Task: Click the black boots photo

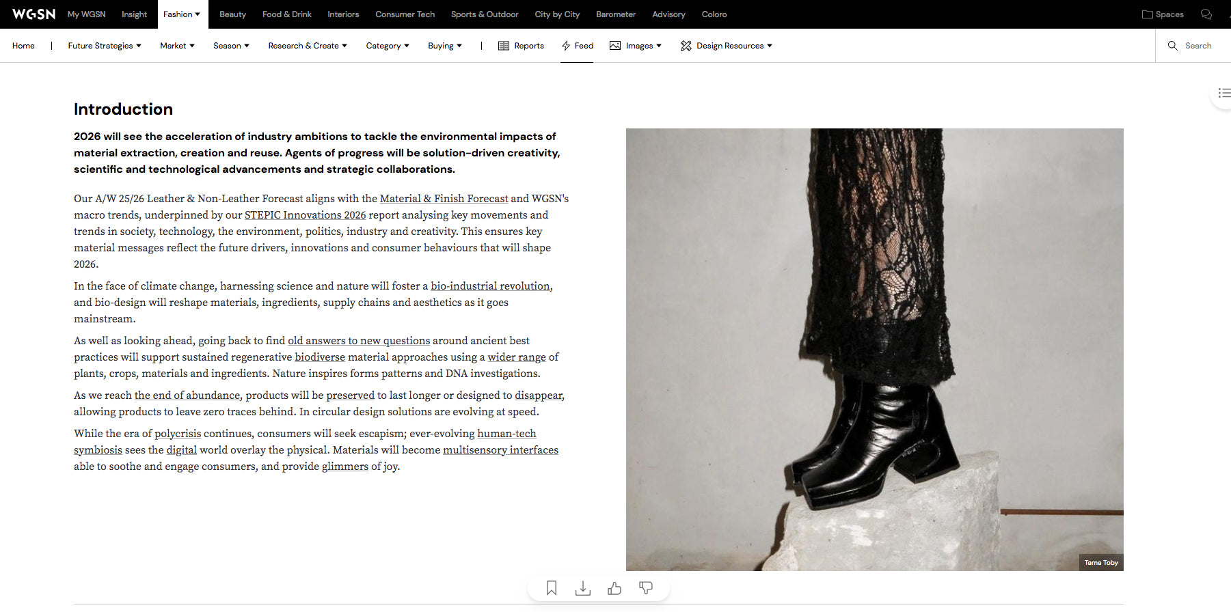Action: pyautogui.click(x=874, y=349)
